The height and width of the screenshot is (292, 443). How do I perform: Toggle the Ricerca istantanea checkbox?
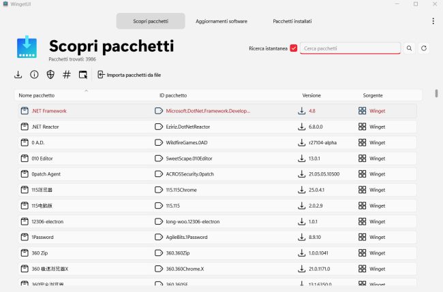click(x=294, y=48)
